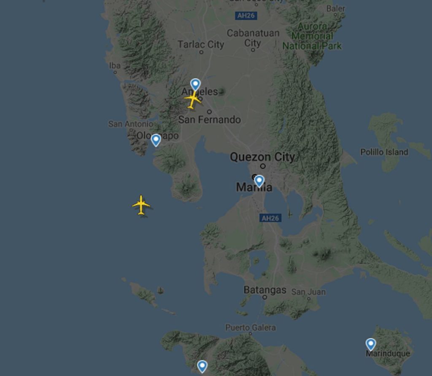Select the yellow airplane near Angeles
Viewport: 432px width, 376px height.
[192, 100]
